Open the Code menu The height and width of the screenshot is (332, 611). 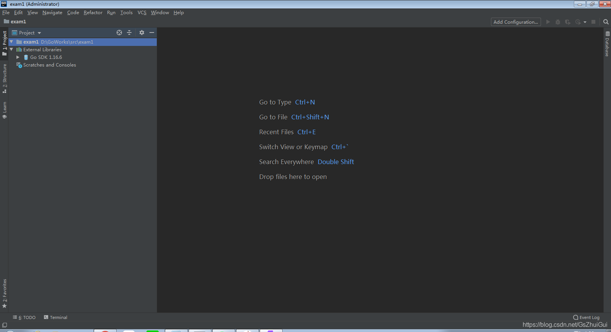click(73, 13)
